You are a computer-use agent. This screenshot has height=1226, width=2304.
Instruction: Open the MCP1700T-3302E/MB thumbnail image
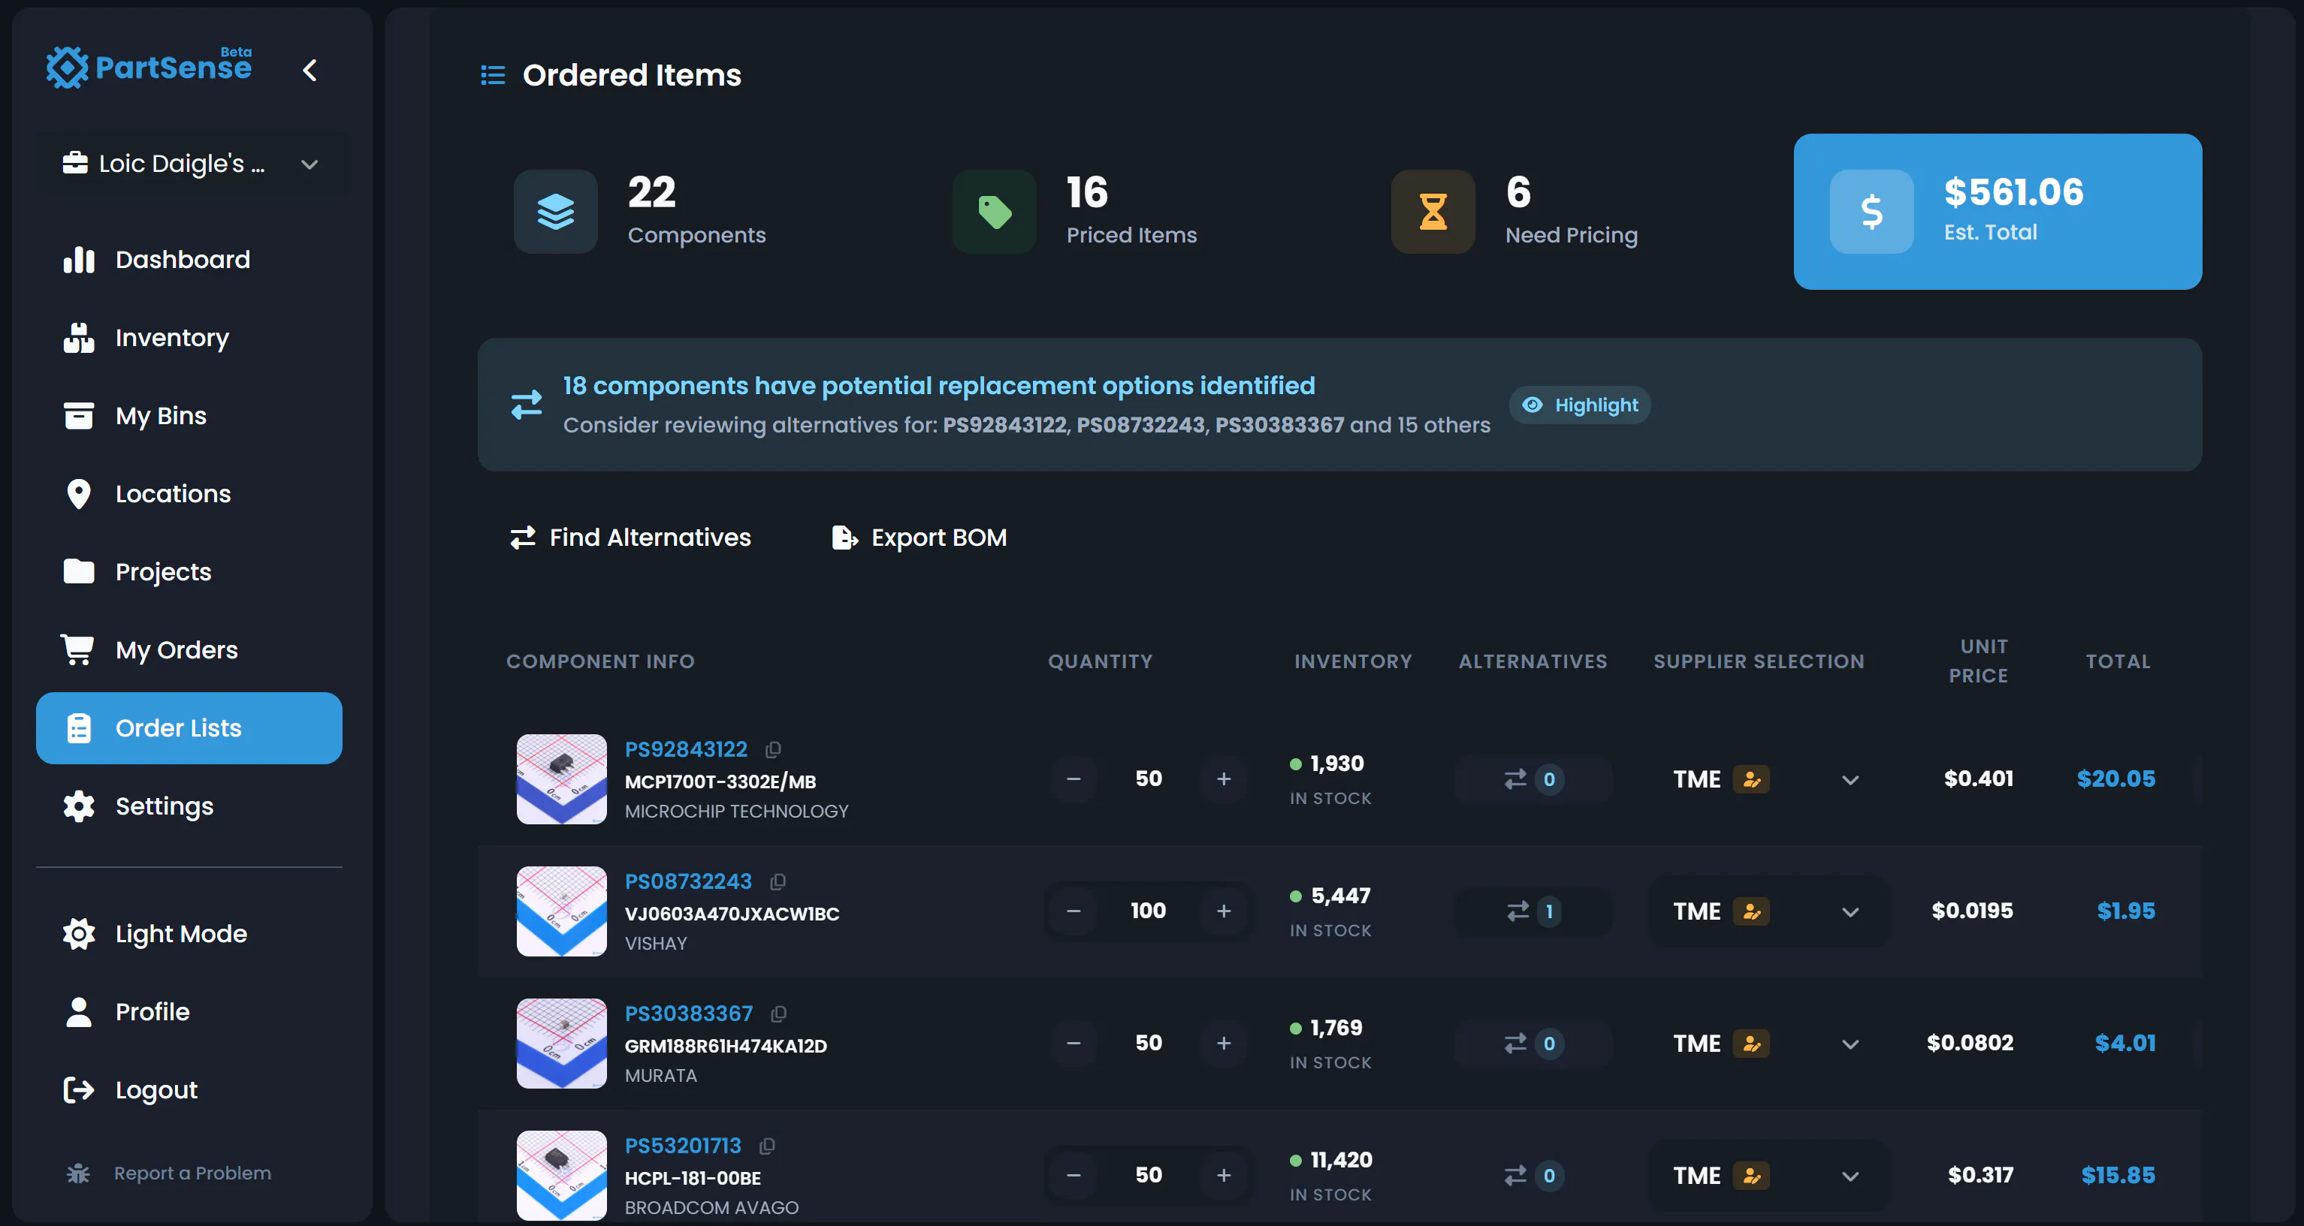pyautogui.click(x=562, y=779)
